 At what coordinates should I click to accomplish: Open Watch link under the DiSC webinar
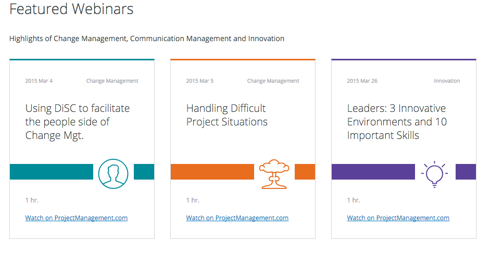[76, 218]
